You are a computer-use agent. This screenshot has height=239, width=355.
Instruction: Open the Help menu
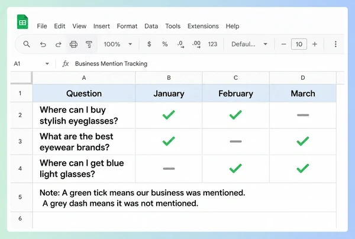[x=233, y=26]
